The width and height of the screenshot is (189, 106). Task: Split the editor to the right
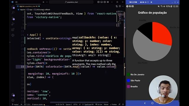(120, 6)
